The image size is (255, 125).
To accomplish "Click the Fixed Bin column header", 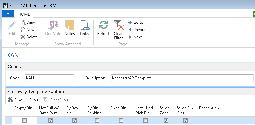I will pyautogui.click(x=118, y=108).
